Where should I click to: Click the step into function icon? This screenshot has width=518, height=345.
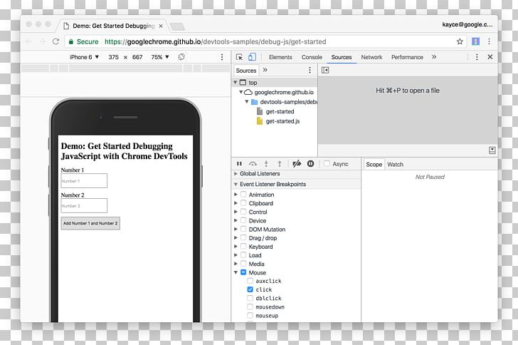point(266,163)
